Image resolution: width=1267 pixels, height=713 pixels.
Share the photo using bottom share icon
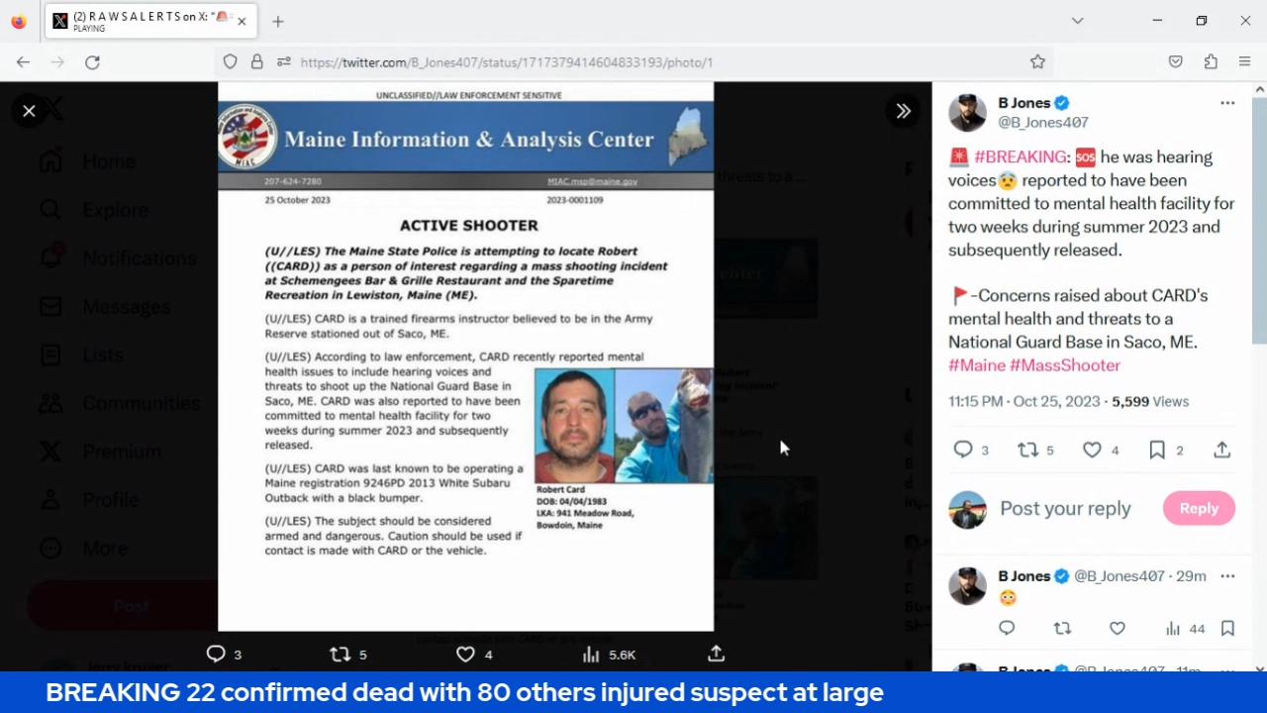click(x=716, y=654)
